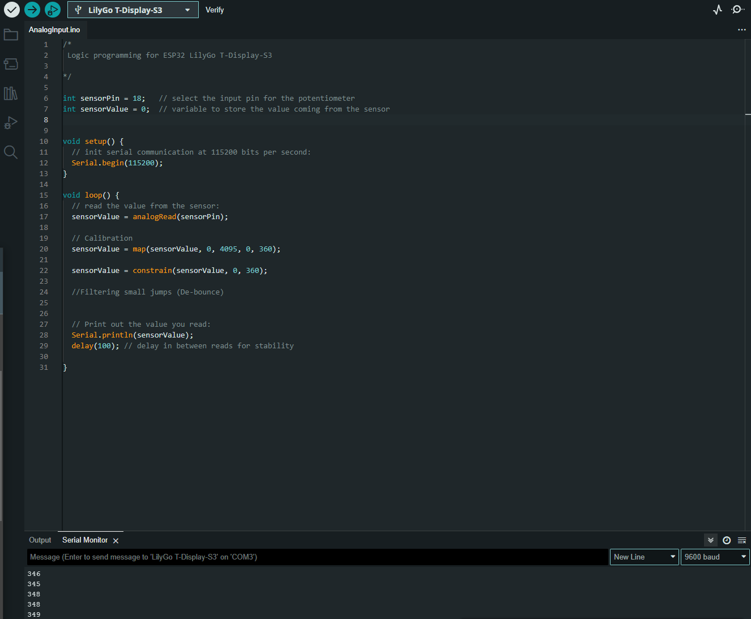Switch to the Output tab
The width and height of the screenshot is (751, 619).
click(40, 540)
